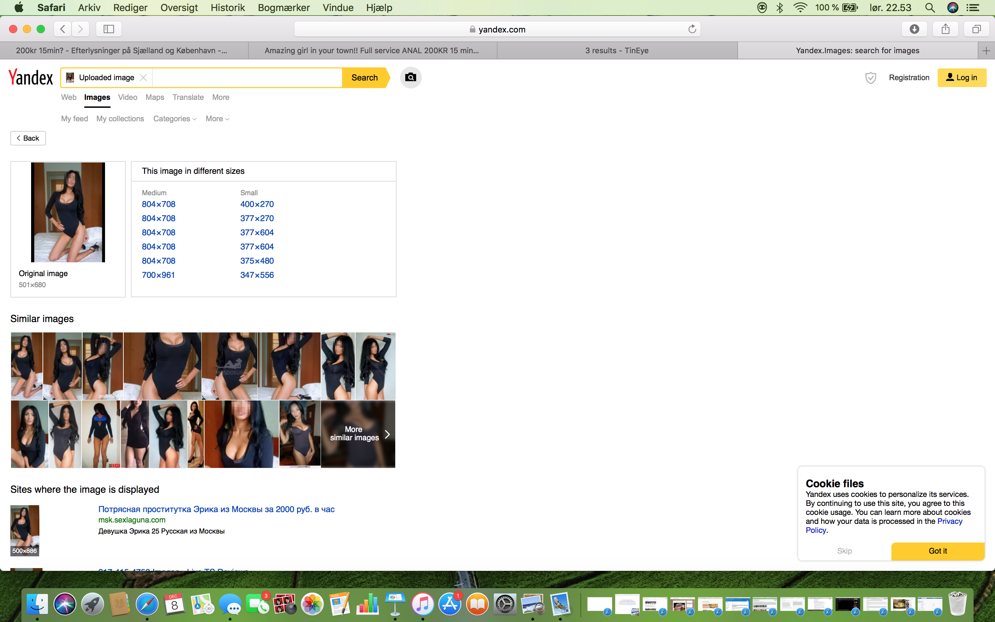995x622 pixels.
Task: Click the camera image-search icon
Action: pyautogui.click(x=410, y=77)
